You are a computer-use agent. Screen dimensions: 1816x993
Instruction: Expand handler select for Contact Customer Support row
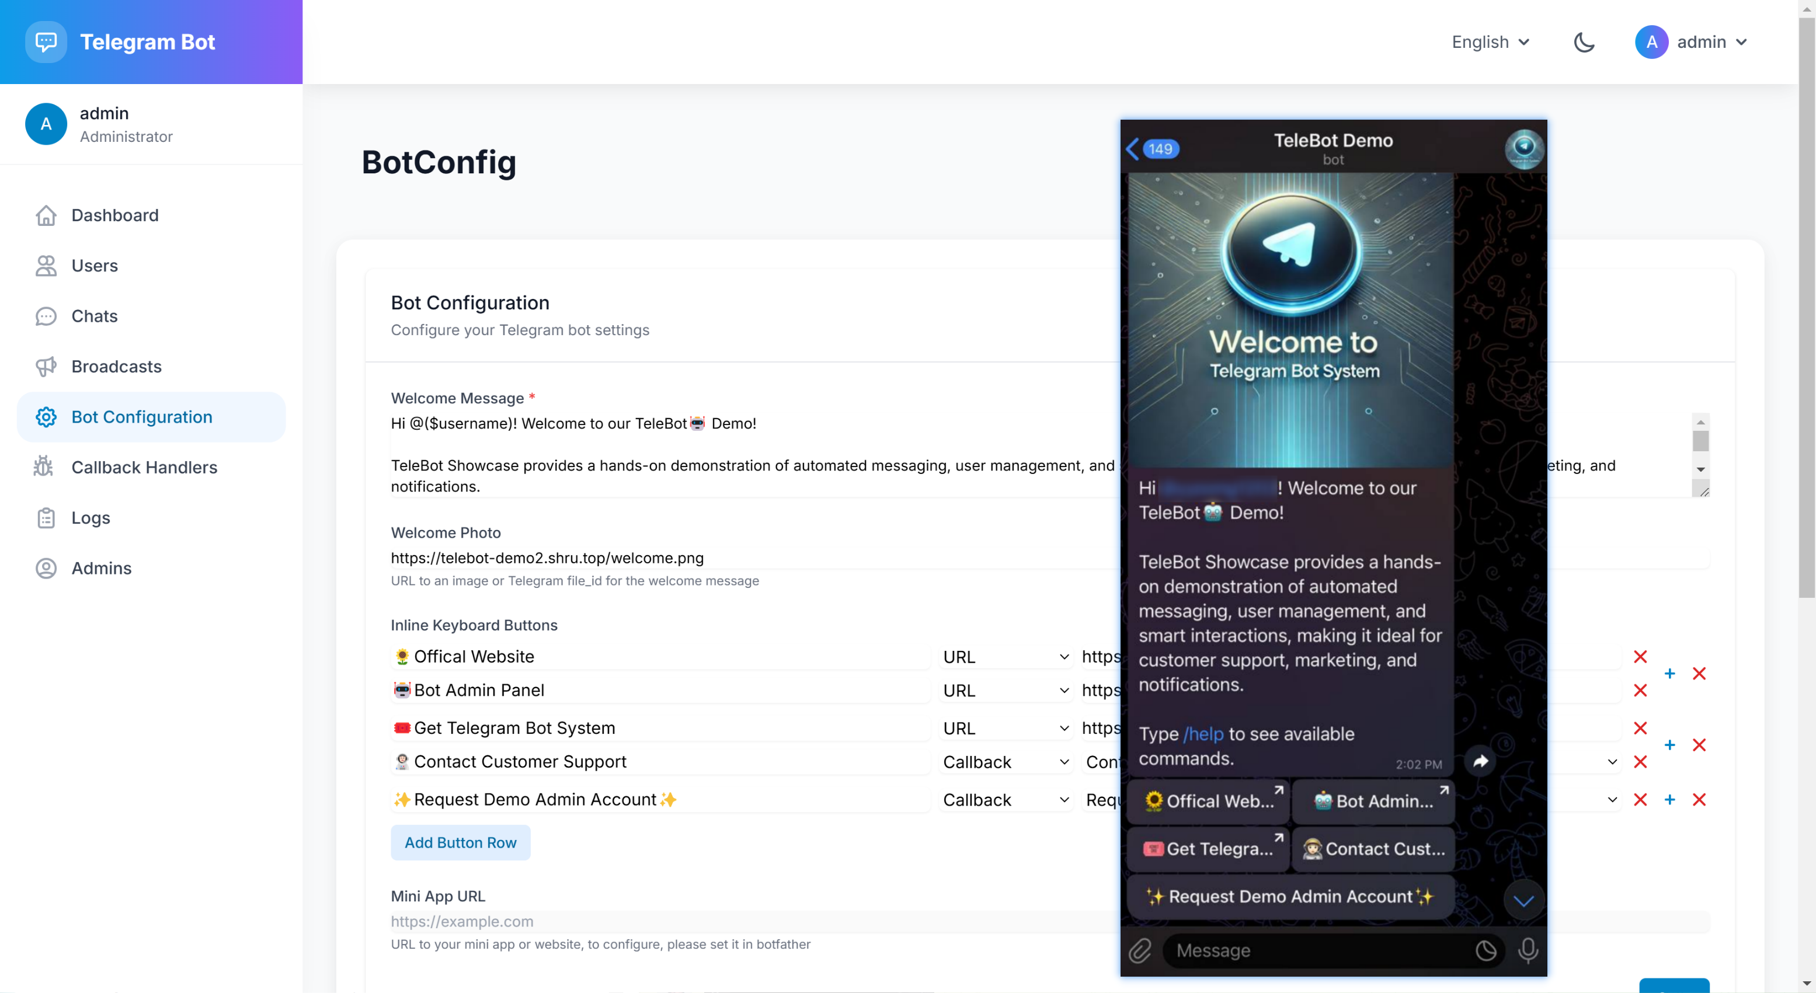click(1612, 761)
